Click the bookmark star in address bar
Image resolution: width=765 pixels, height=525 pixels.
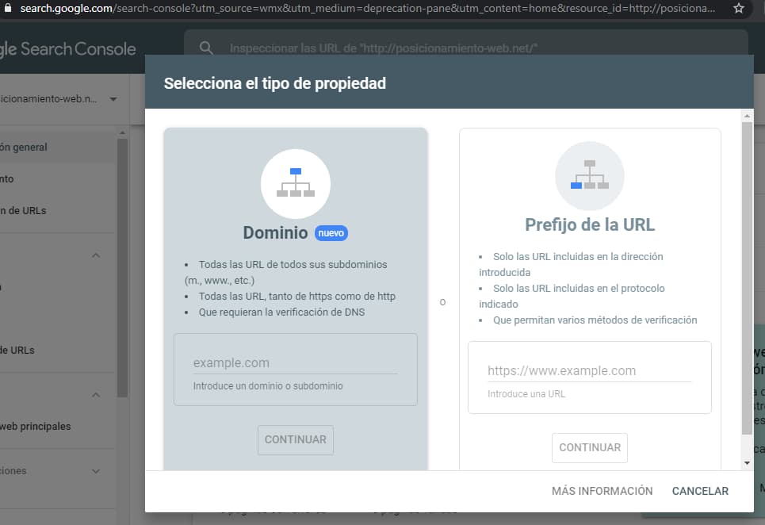(739, 8)
